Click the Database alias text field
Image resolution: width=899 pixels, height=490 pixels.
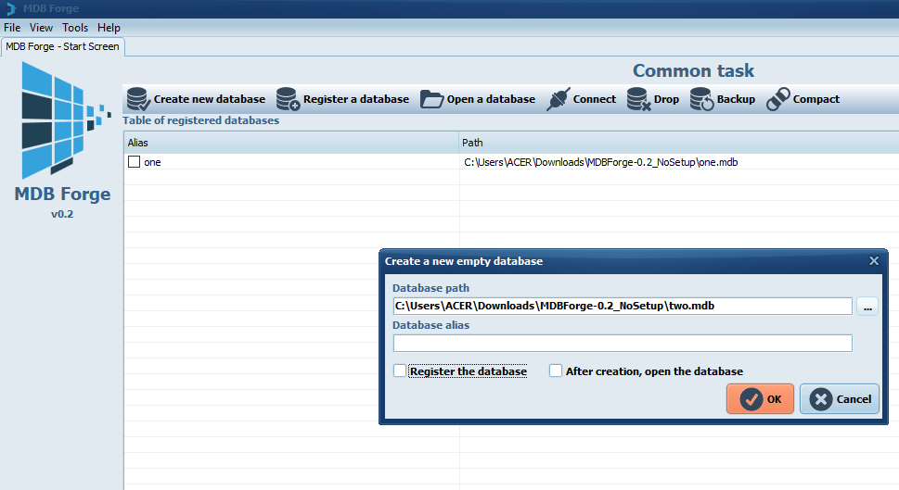[622, 344]
